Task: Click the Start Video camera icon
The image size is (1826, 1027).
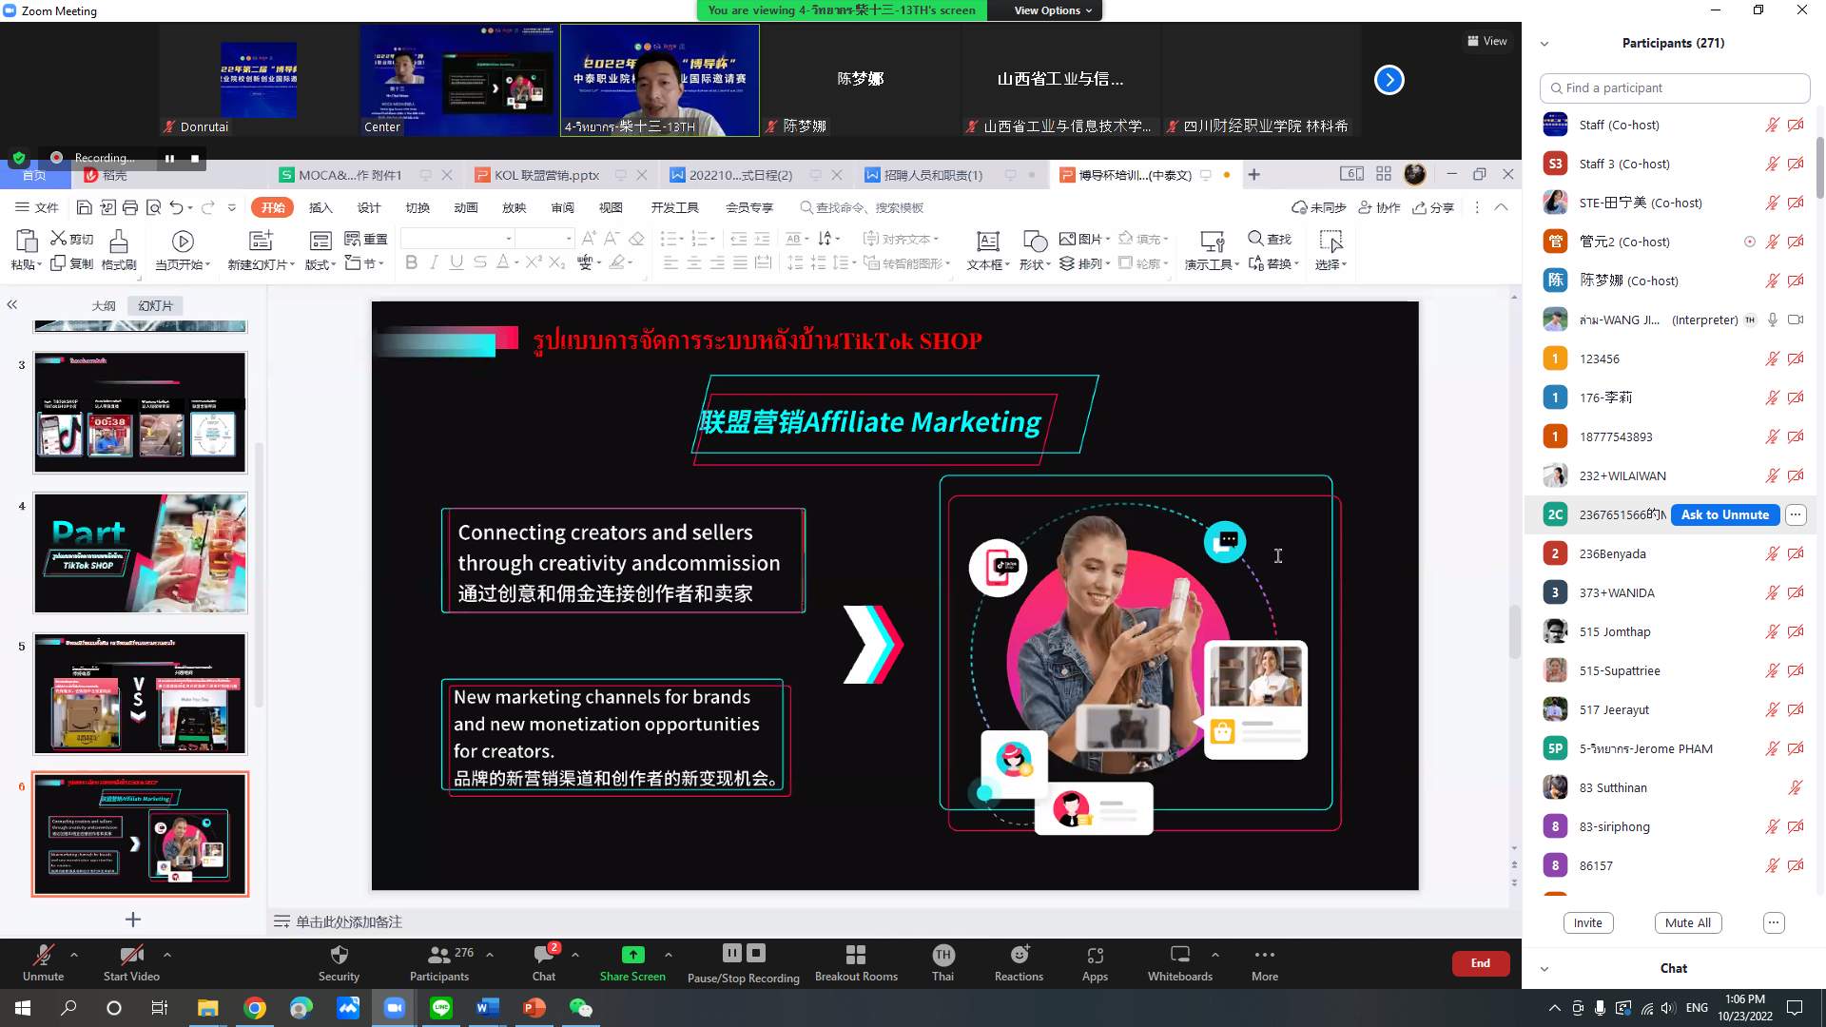Action: [131, 955]
